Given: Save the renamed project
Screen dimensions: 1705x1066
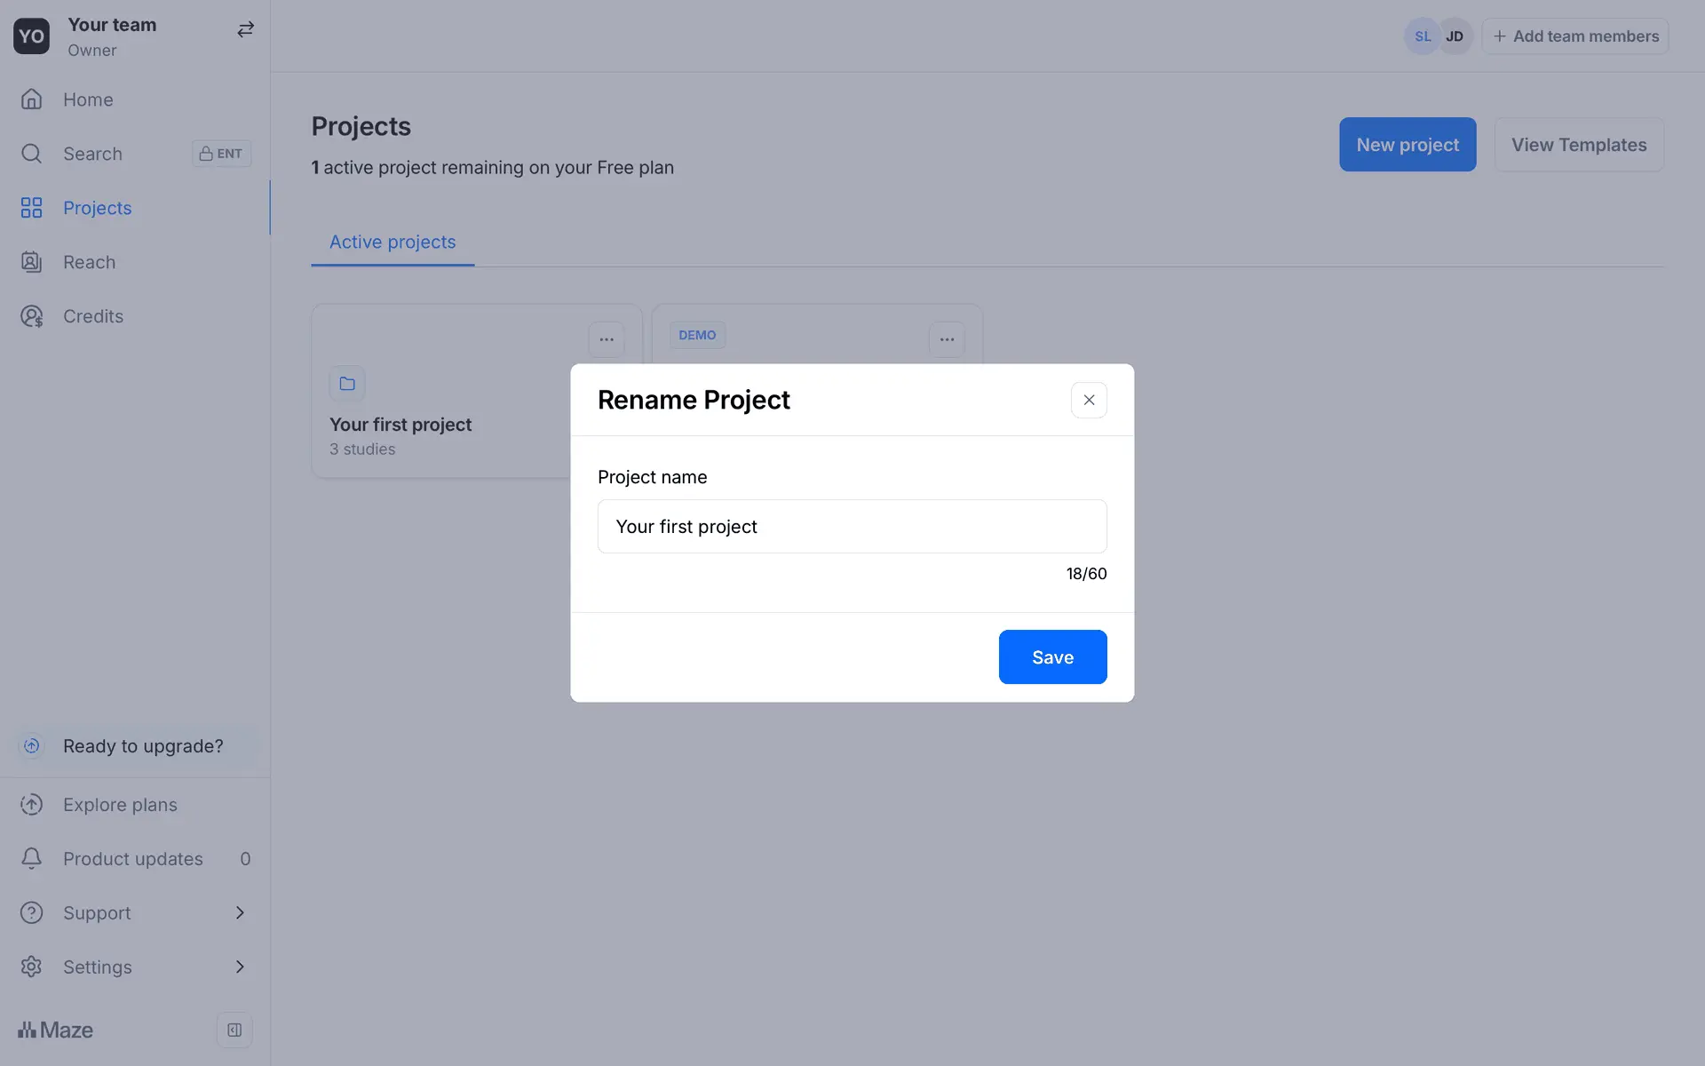Looking at the screenshot, I should coord(1052,657).
